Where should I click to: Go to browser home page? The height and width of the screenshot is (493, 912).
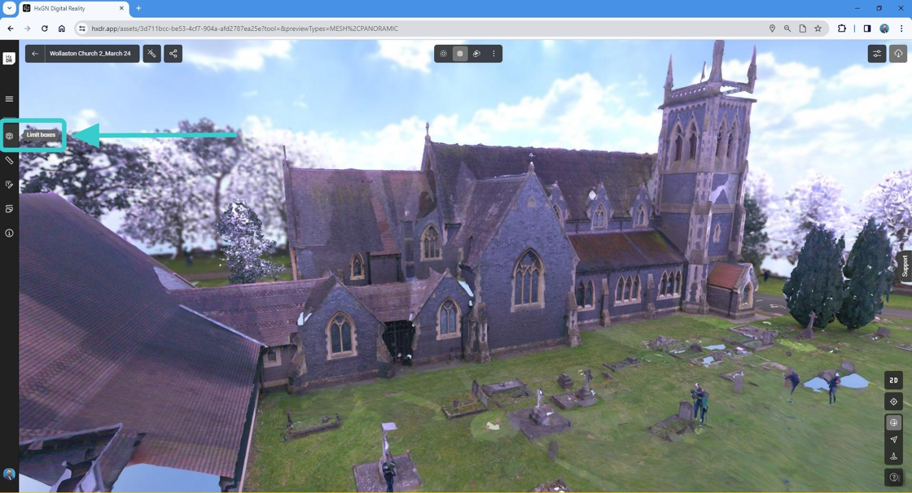(x=62, y=28)
